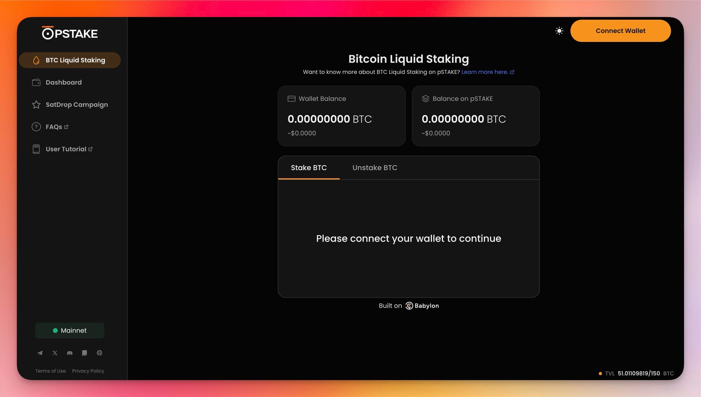The width and height of the screenshot is (701, 397).
Task: Click the Babylon logo
Action: click(x=422, y=306)
